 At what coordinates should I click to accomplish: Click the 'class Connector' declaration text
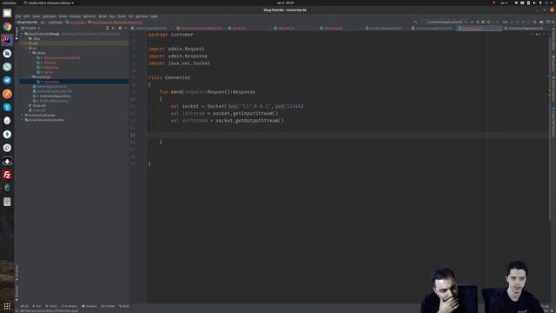pyautogui.click(x=169, y=77)
